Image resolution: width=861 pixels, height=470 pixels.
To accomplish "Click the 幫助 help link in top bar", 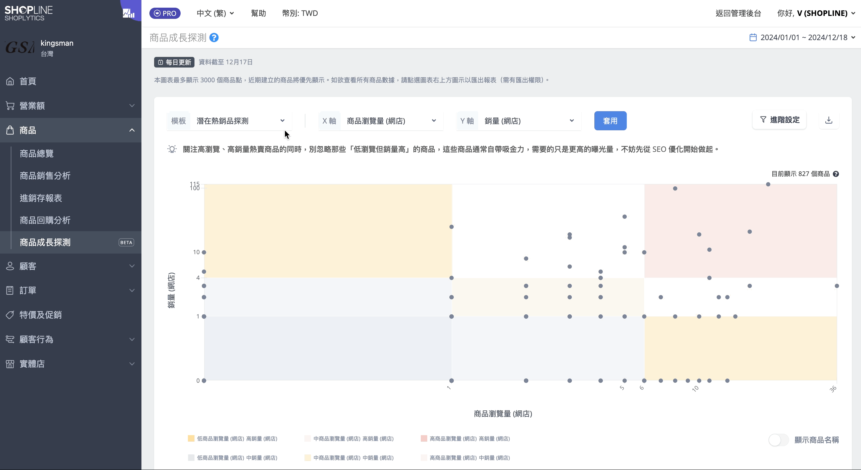I will coord(258,13).
